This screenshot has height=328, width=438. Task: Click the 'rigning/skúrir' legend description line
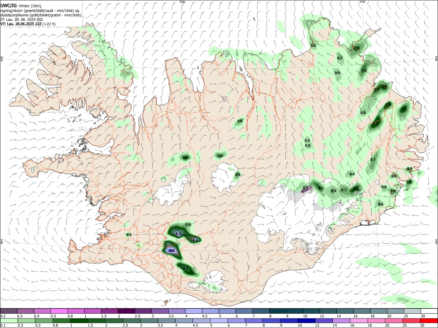point(40,11)
